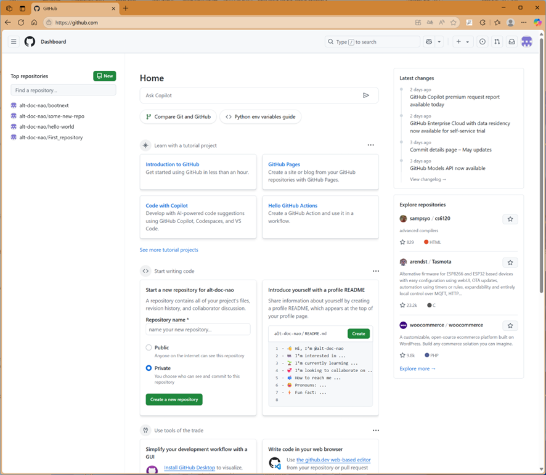Open Introduction to GitHub tutorial

tap(173, 164)
